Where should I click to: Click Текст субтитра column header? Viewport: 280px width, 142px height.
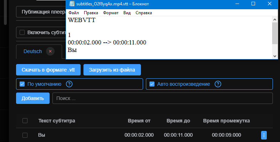pos(57,121)
